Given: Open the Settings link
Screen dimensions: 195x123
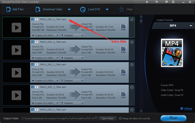Looking at the screenshot, I should pos(188,108).
